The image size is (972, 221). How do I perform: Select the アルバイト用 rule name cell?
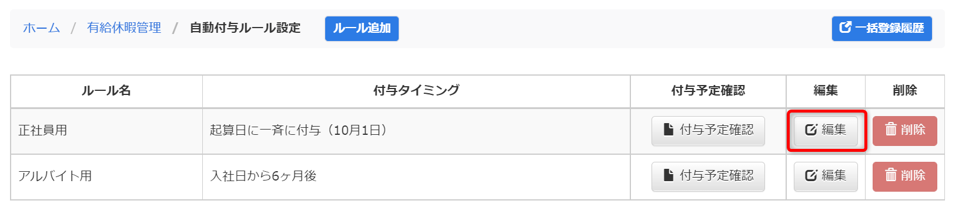click(x=106, y=176)
